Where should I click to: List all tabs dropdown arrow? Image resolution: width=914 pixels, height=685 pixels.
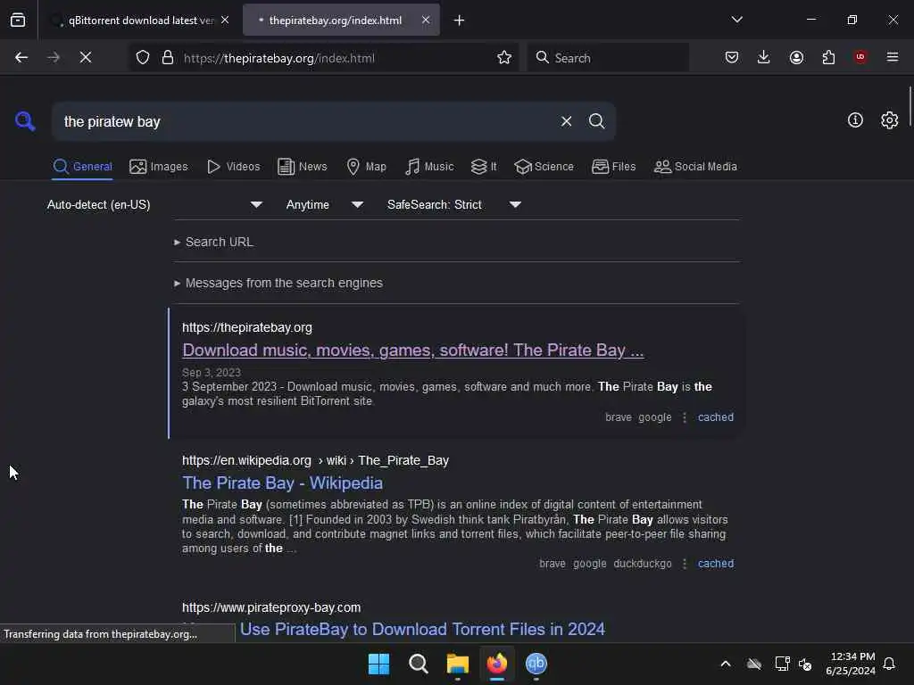click(736, 20)
